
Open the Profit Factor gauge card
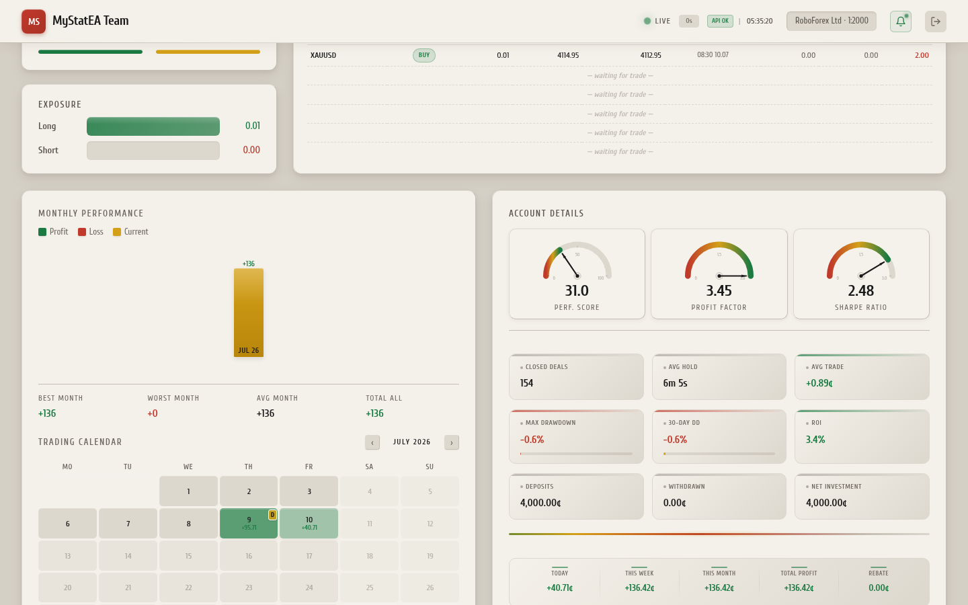tap(719, 274)
